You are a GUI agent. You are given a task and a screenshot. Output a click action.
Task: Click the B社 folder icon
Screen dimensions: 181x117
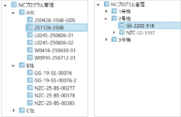22,65
